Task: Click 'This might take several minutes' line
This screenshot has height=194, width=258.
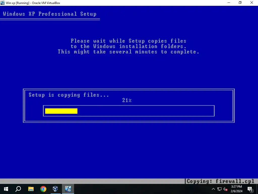Action: click(128, 52)
